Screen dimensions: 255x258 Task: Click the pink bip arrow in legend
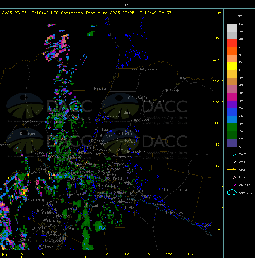232,177
